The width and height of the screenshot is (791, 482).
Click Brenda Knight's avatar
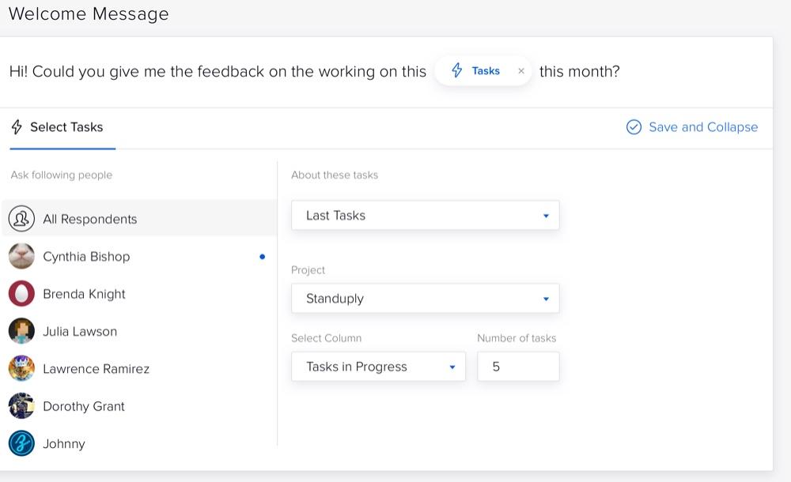(x=21, y=293)
